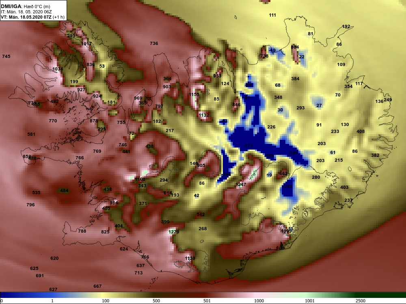Click the legend label "500"
Screen dimensions: 406x304
(156, 301)
